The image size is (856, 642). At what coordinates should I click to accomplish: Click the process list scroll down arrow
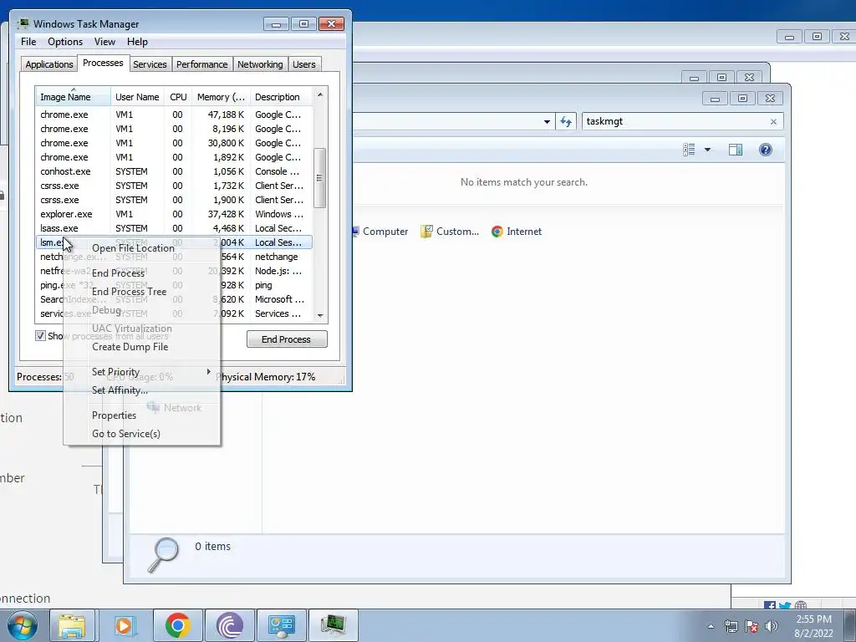pos(320,315)
